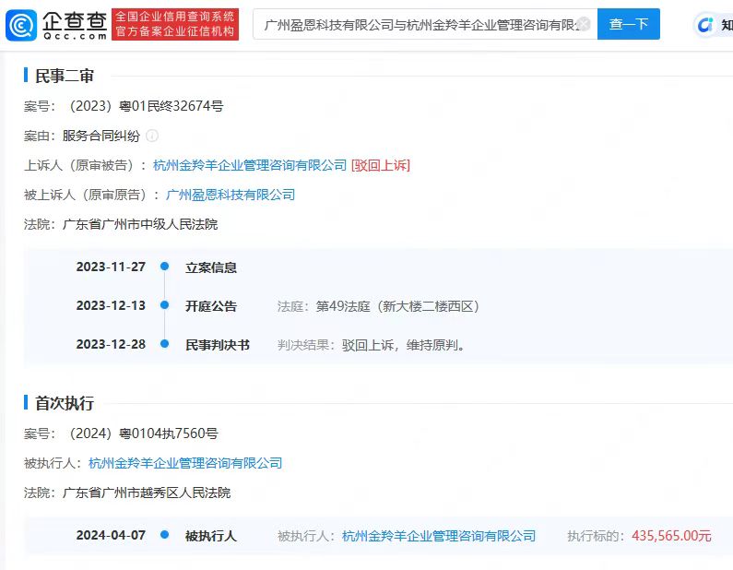Click the 知 icon at top right

coord(713,25)
